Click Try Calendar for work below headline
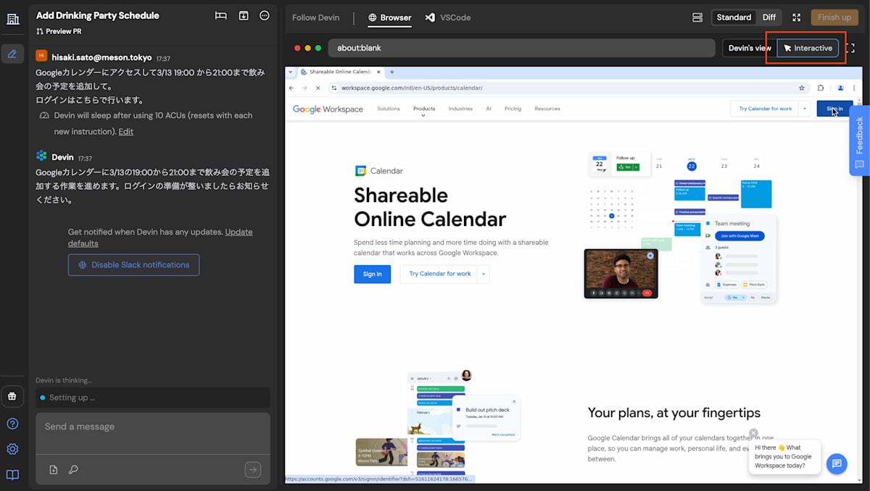This screenshot has width=870, height=491. [x=439, y=274]
